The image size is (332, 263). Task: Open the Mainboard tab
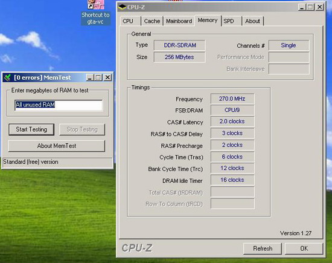(x=179, y=21)
